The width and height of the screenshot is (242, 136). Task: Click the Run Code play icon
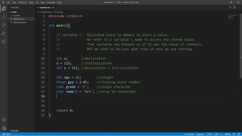coord(230,8)
